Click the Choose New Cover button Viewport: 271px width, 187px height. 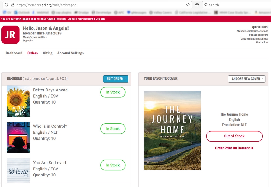point(247,79)
